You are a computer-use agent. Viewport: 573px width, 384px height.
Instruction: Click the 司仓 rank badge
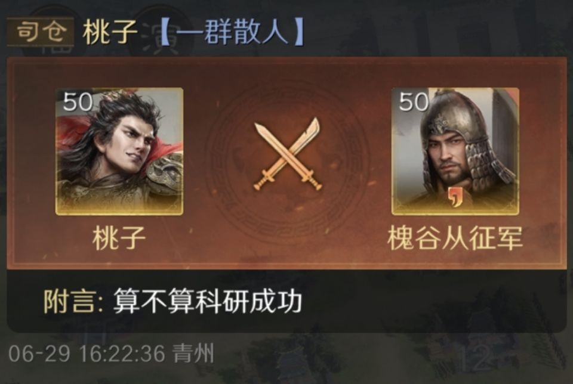(x=40, y=32)
